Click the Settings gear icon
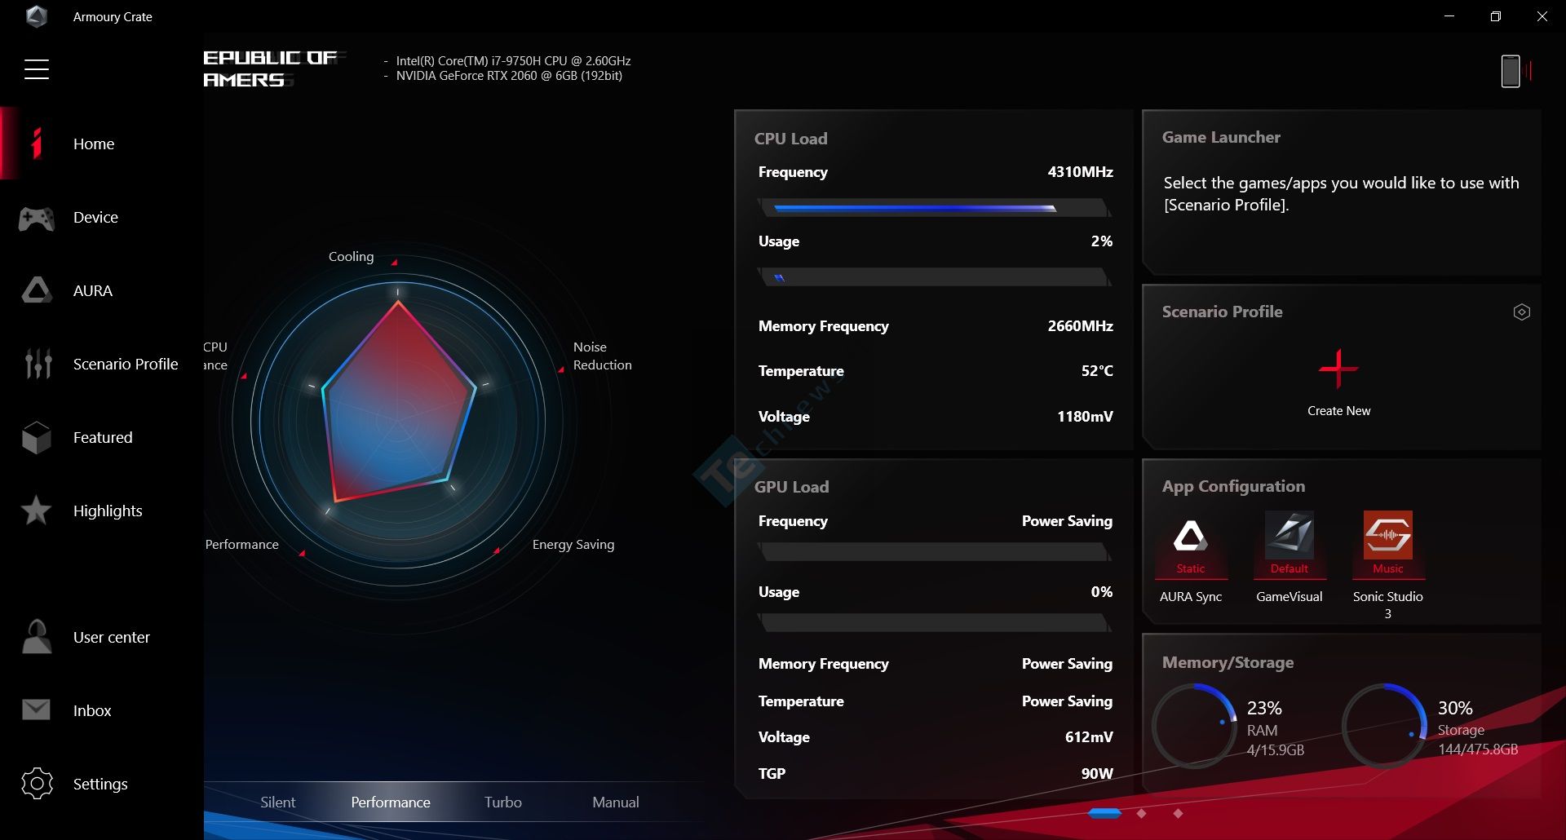Image resolution: width=1566 pixels, height=840 pixels. 37,784
